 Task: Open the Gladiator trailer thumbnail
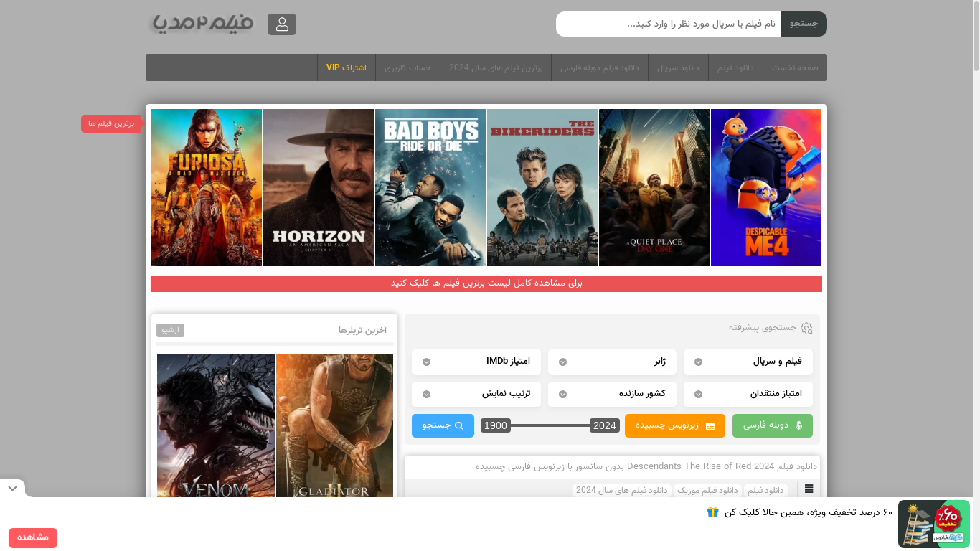tap(334, 425)
